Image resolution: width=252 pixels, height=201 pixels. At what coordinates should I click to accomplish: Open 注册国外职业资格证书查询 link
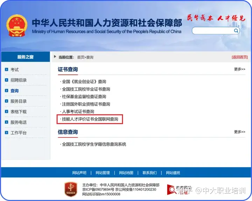point(86,104)
